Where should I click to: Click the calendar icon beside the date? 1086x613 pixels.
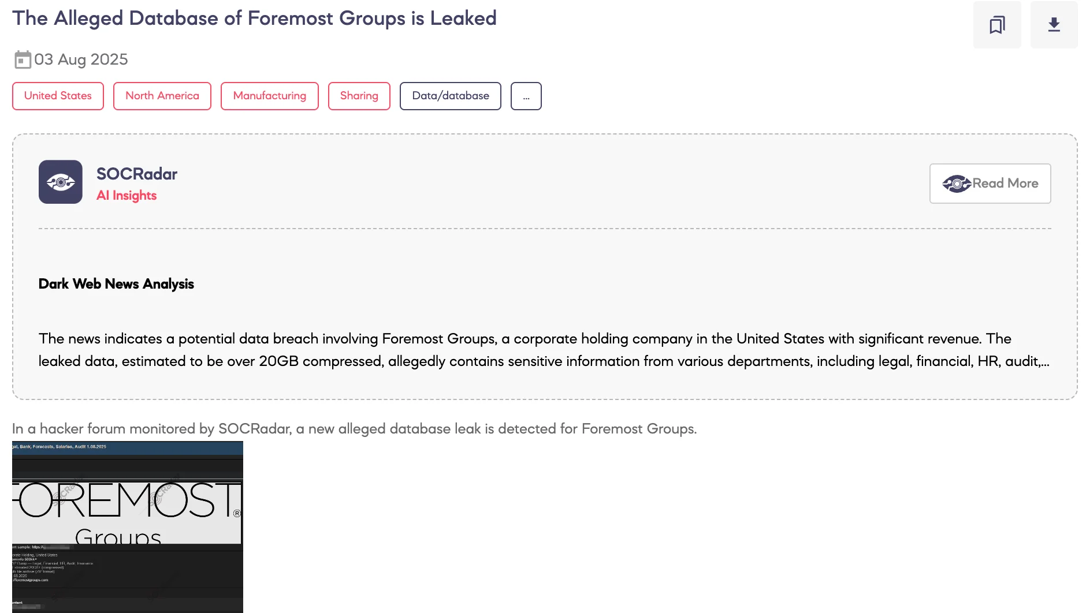pos(24,59)
